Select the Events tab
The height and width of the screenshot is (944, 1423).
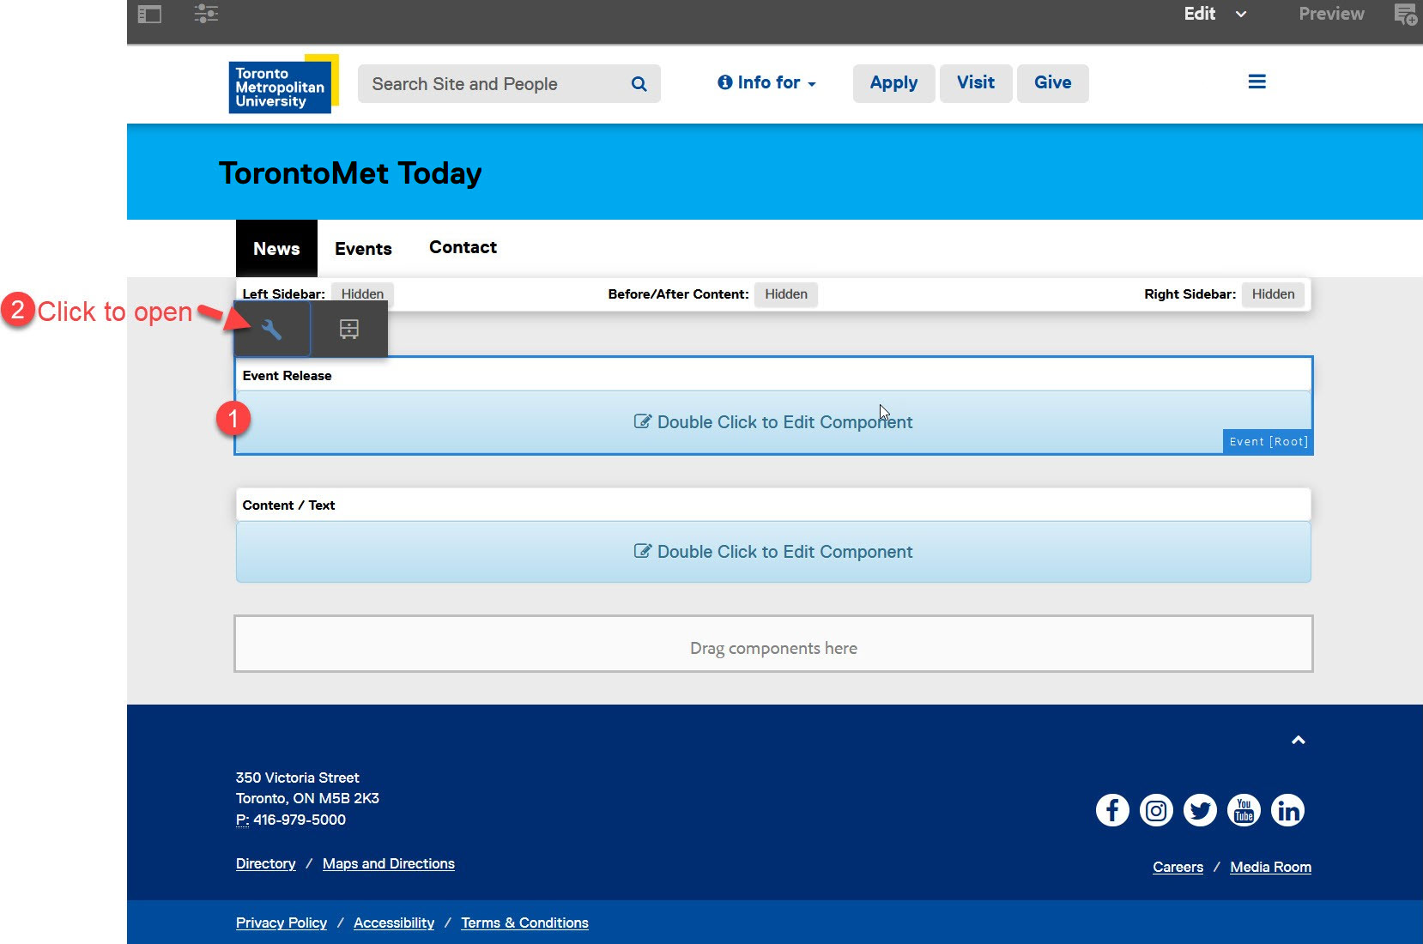pyautogui.click(x=363, y=249)
